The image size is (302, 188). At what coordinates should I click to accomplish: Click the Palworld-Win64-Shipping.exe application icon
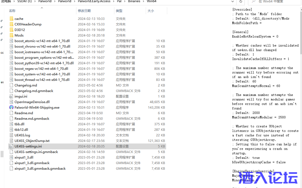tap(12, 107)
